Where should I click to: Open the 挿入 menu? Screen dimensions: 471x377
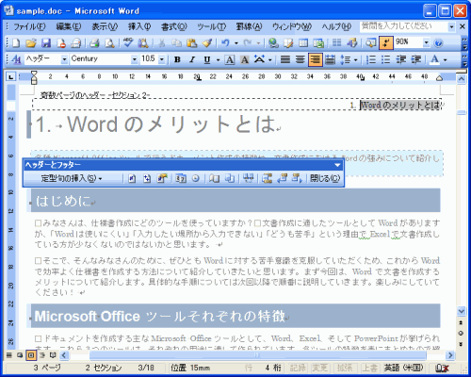click(139, 27)
